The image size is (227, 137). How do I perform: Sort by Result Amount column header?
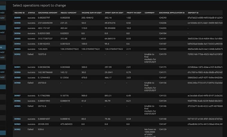68,13
